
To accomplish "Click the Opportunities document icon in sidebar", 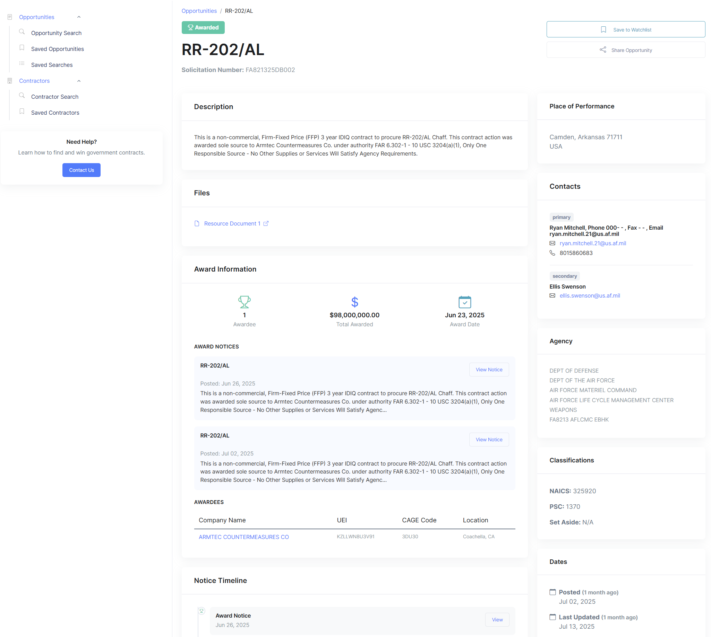I will click(x=10, y=17).
